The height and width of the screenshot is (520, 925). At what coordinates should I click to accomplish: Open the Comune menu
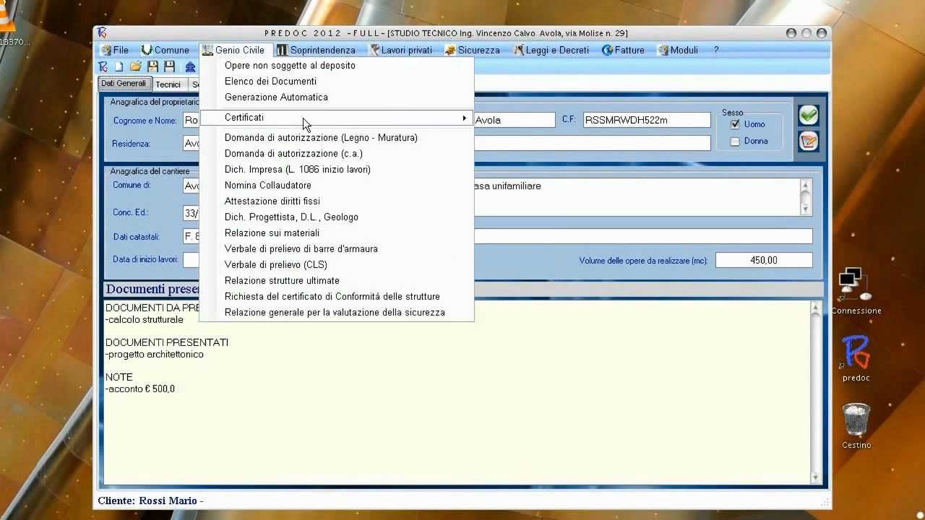point(165,50)
